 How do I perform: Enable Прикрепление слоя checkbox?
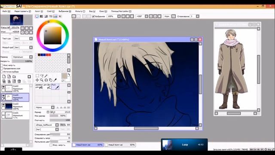(x=2, y=68)
